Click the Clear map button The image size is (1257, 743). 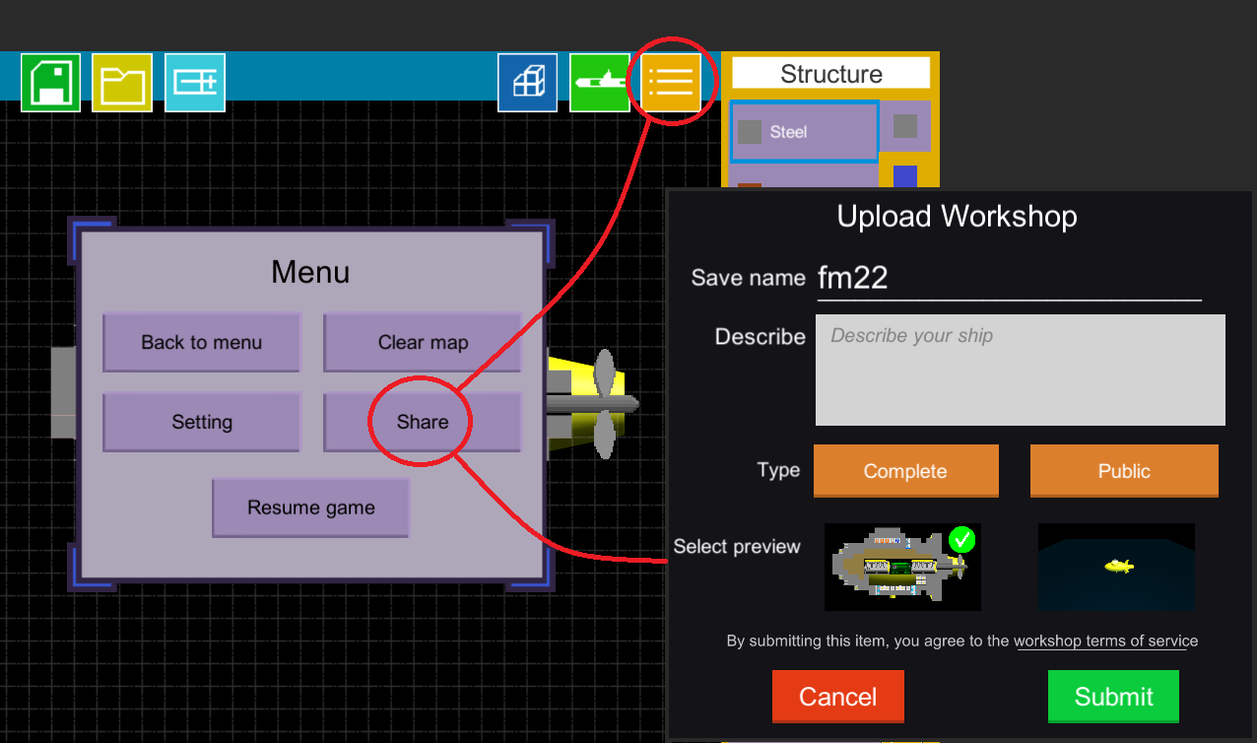click(x=423, y=343)
